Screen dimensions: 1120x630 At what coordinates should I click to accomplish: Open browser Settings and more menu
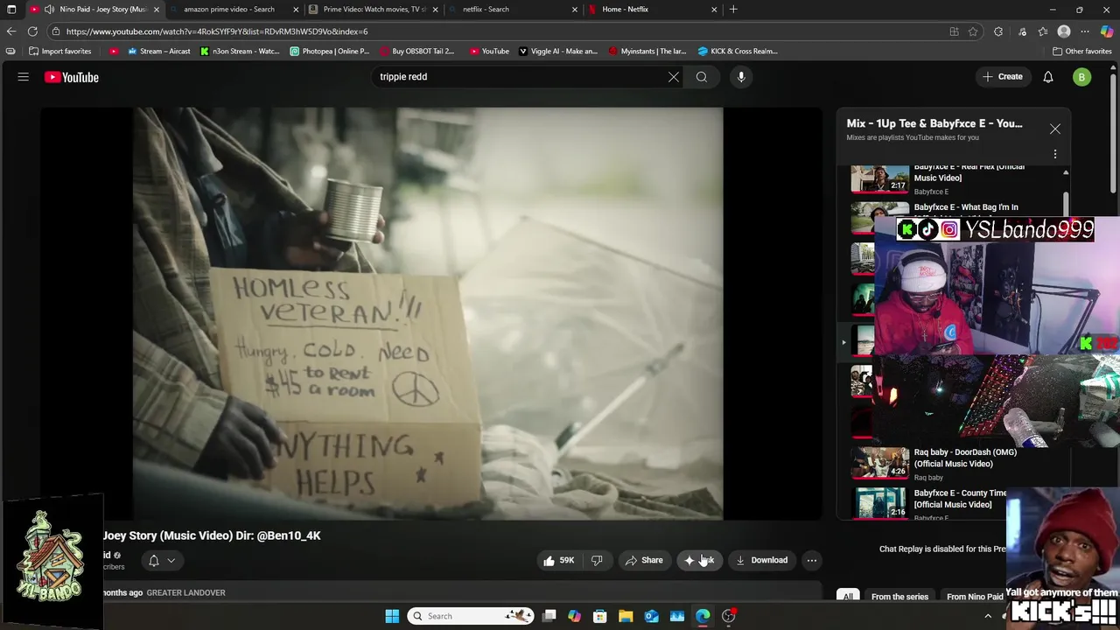coord(1085,31)
